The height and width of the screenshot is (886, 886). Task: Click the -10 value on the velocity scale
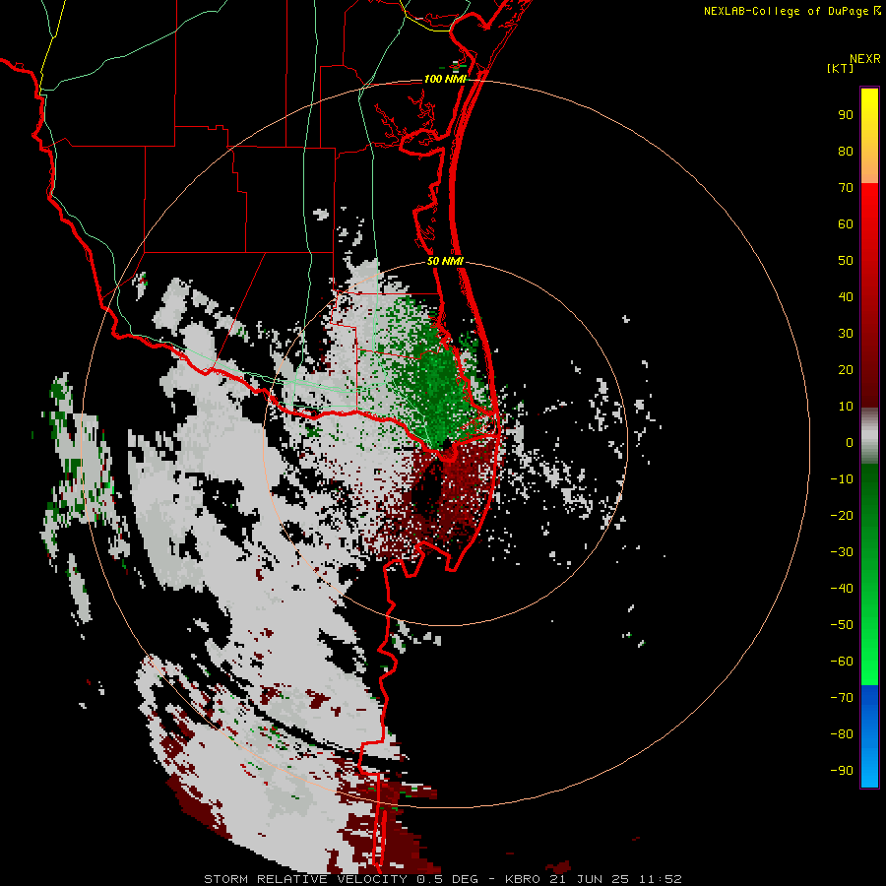click(842, 479)
